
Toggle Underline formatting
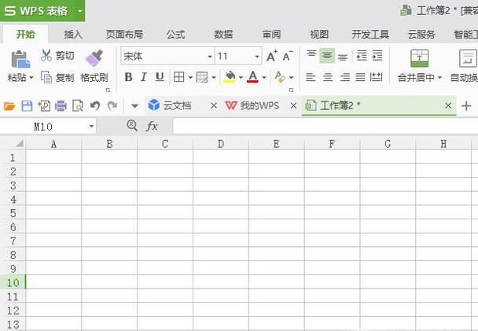[x=160, y=77]
